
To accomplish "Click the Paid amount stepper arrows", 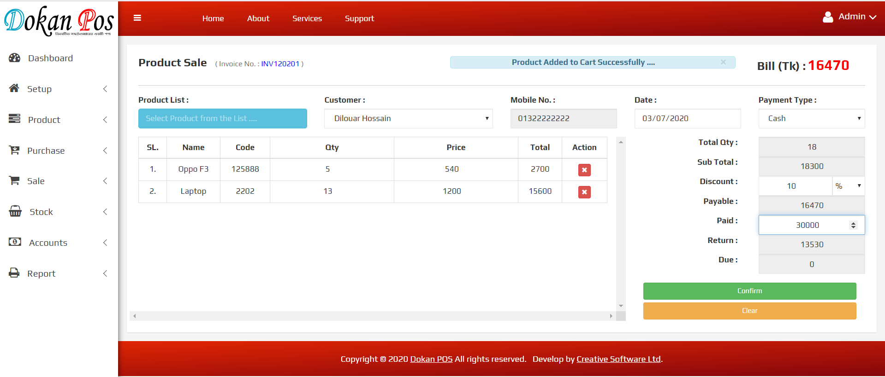I will (853, 225).
